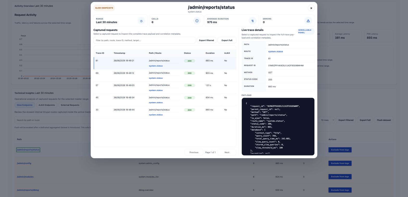Image resolution: width=408 pixels, height=197 pixels.
Task: Click the 200 status badge for trace 81
Action: point(189,61)
